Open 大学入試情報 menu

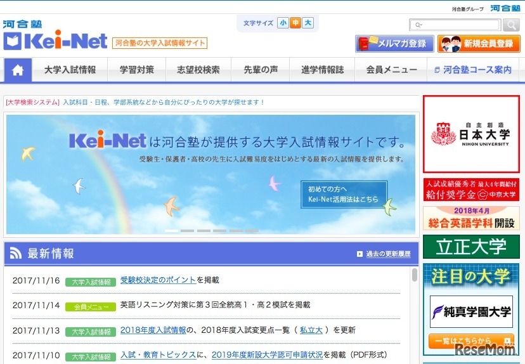click(x=70, y=70)
